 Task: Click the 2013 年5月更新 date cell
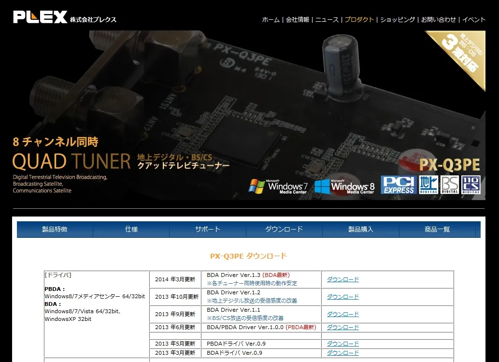pyautogui.click(x=175, y=344)
